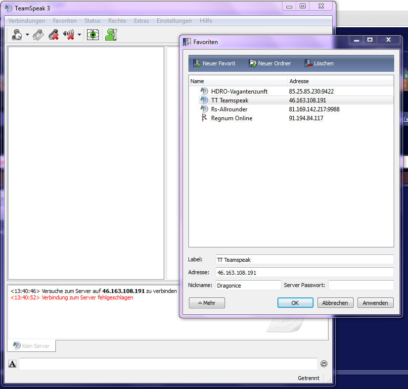Expand the away status dropdown arrow
408x389 pixels.
click(27, 35)
